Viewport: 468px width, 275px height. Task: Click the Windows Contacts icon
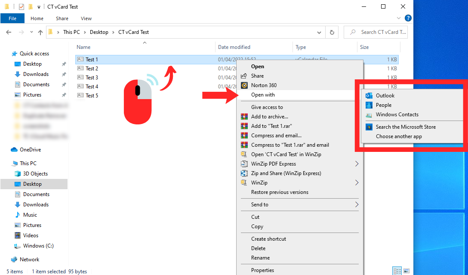[x=369, y=115]
